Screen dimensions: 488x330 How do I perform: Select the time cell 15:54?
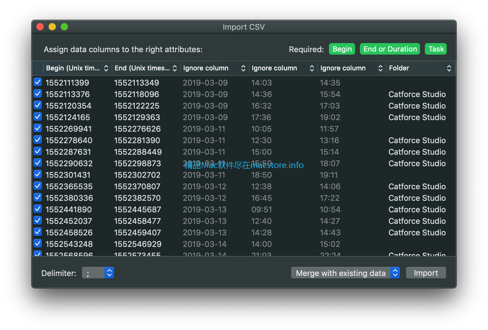point(330,94)
